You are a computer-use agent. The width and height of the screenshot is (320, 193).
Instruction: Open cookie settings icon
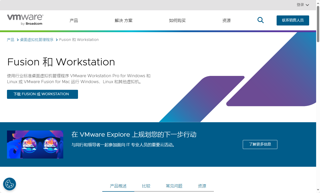pyautogui.click(x=10, y=184)
